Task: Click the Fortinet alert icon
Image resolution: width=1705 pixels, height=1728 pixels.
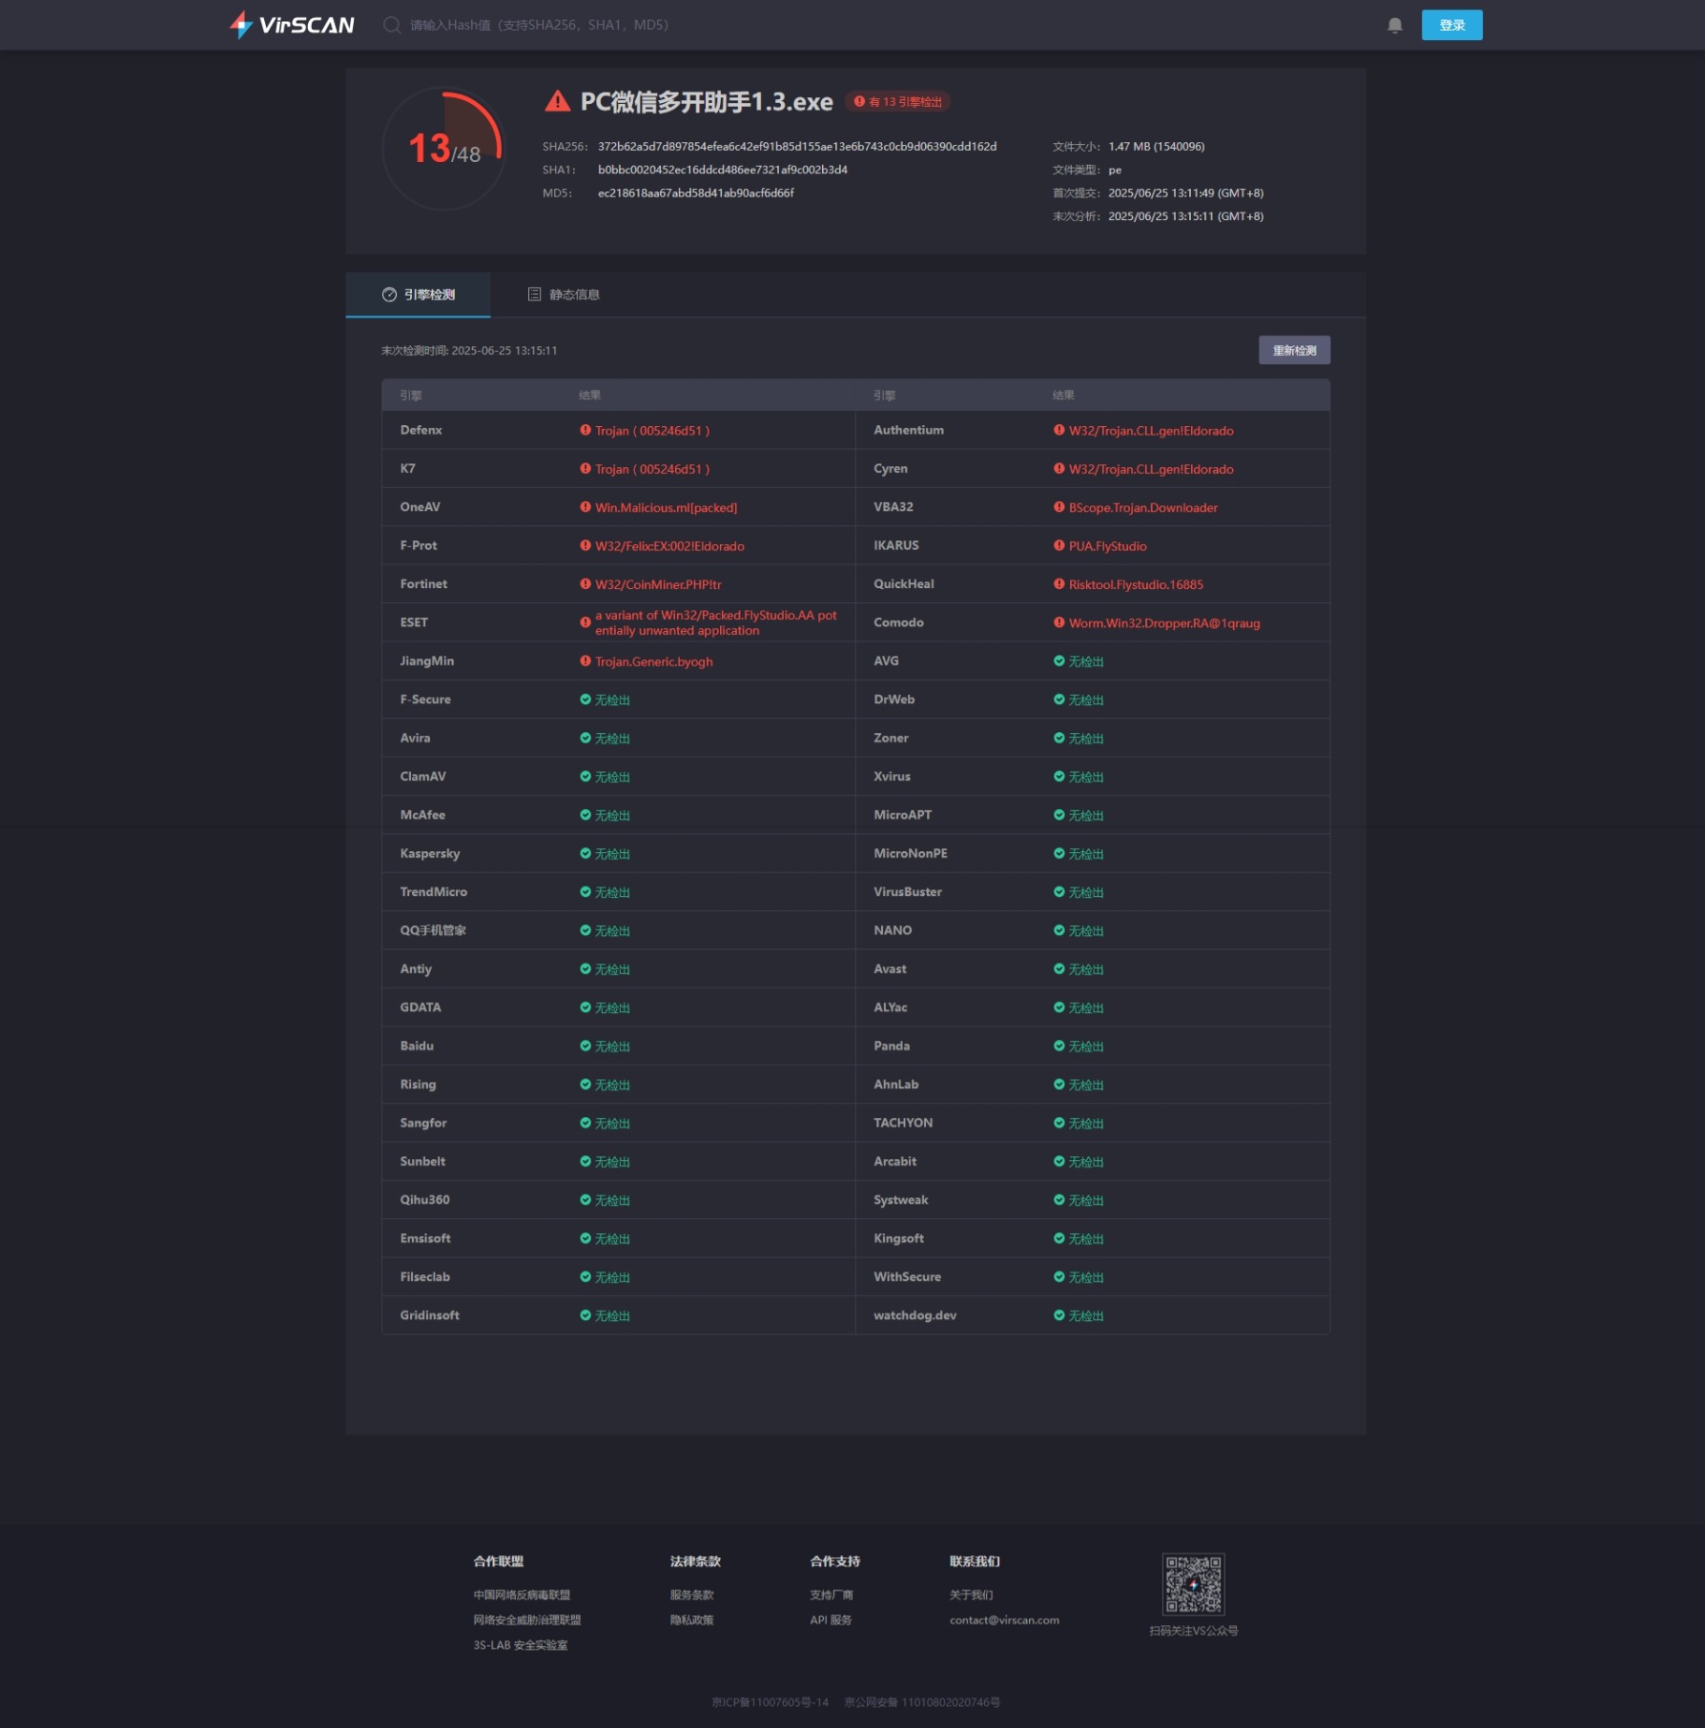Action: point(585,583)
